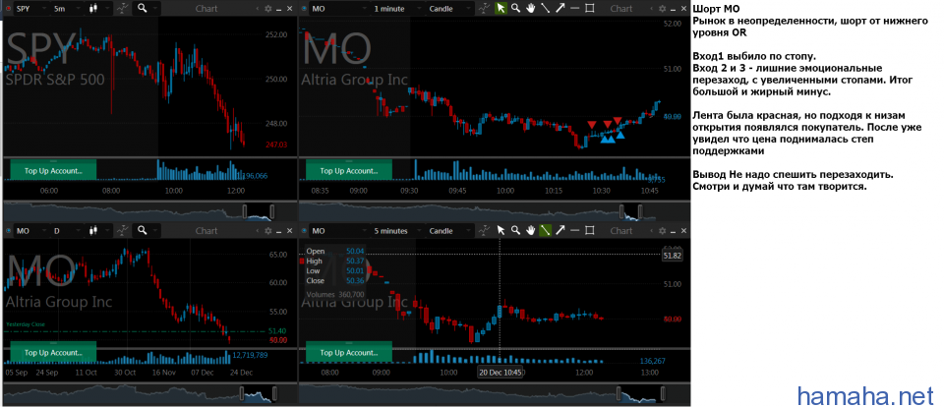Image resolution: width=944 pixels, height=407 pixels.
Task: Toggle the link color dot of SPY chart
Action: pos(8,9)
